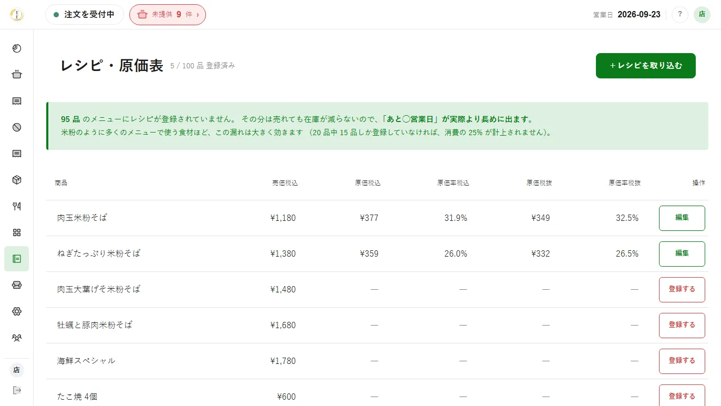Click the ¥1,680 selling price

(x=283, y=325)
